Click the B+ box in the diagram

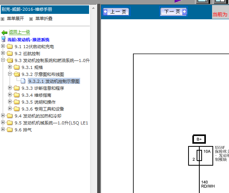[x=199, y=139]
